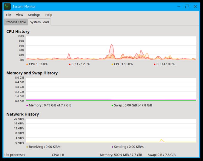Open the File menu
203x161 pixels.
(8, 15)
